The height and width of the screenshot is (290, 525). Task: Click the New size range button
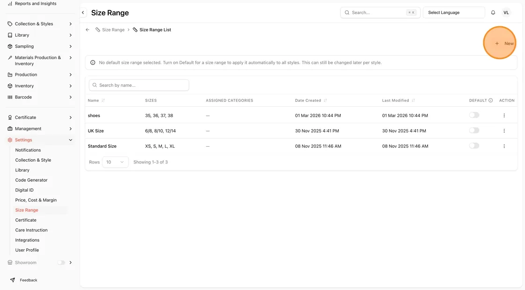[504, 44]
